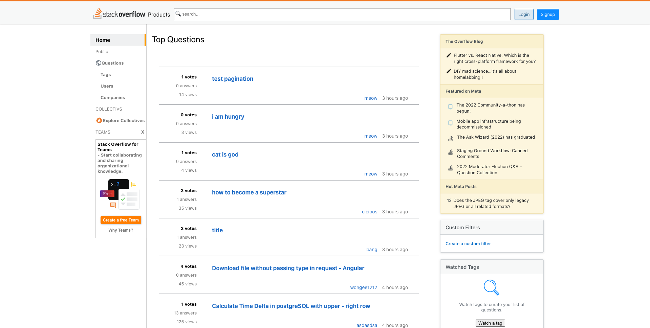650x328 pixels.
Task: Open Explore Collectives link
Action: pos(124,120)
